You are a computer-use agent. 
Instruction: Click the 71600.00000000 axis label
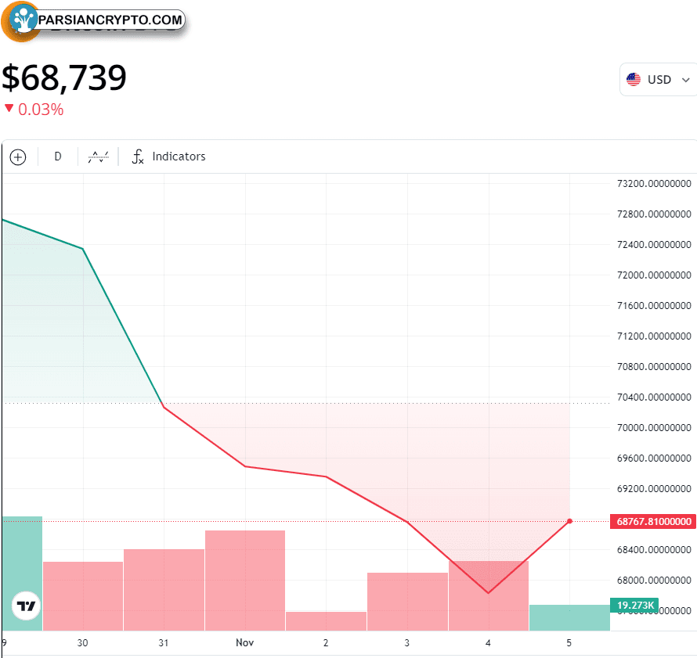pyautogui.click(x=654, y=305)
